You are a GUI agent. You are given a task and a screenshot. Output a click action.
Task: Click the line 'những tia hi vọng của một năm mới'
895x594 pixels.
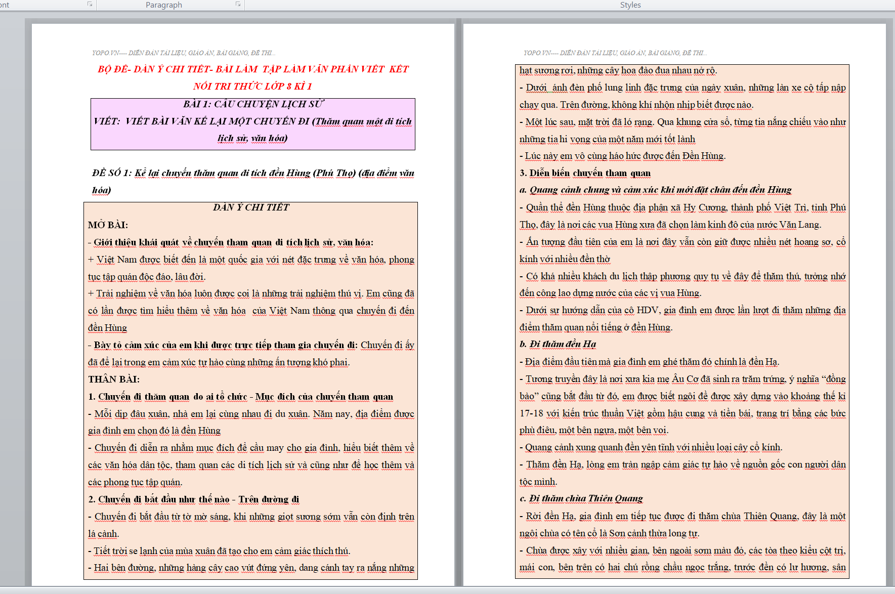click(x=607, y=139)
